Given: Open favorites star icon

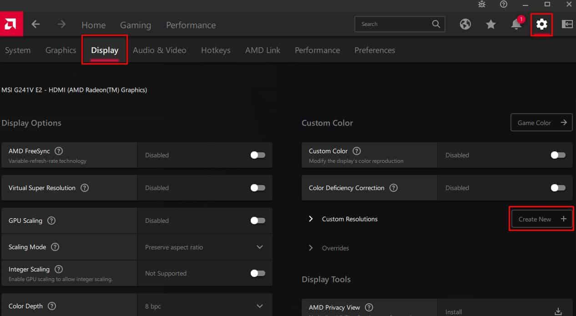Looking at the screenshot, I should 490,24.
